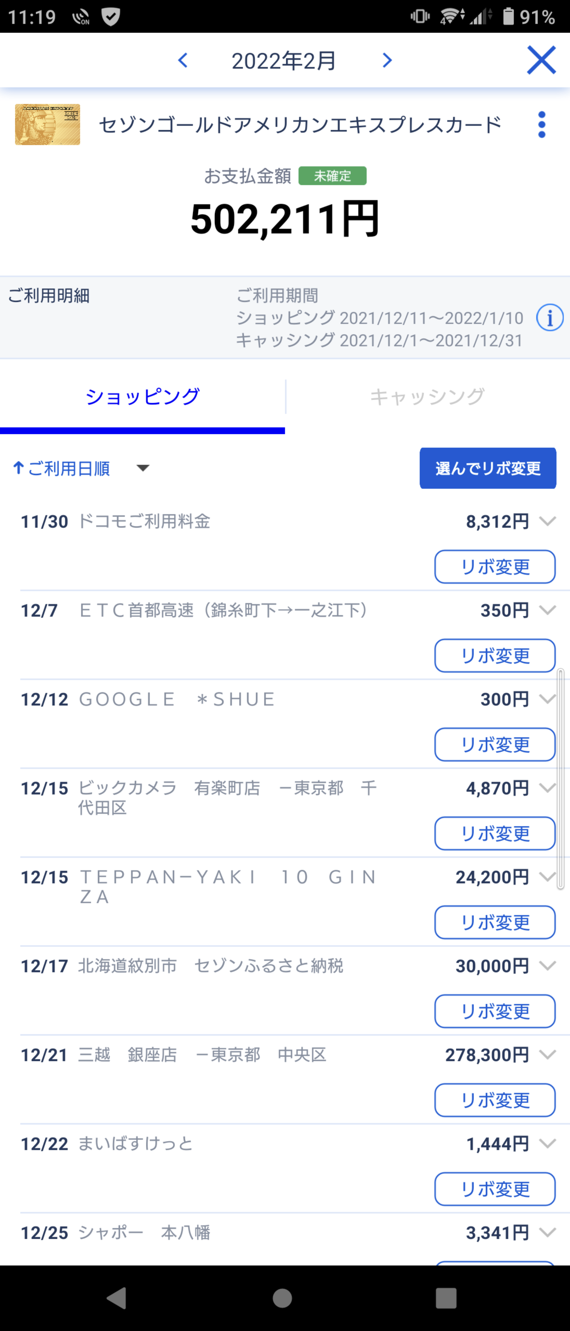Expand details for 三越 銀座店 278,300円 entry

click(x=547, y=1054)
